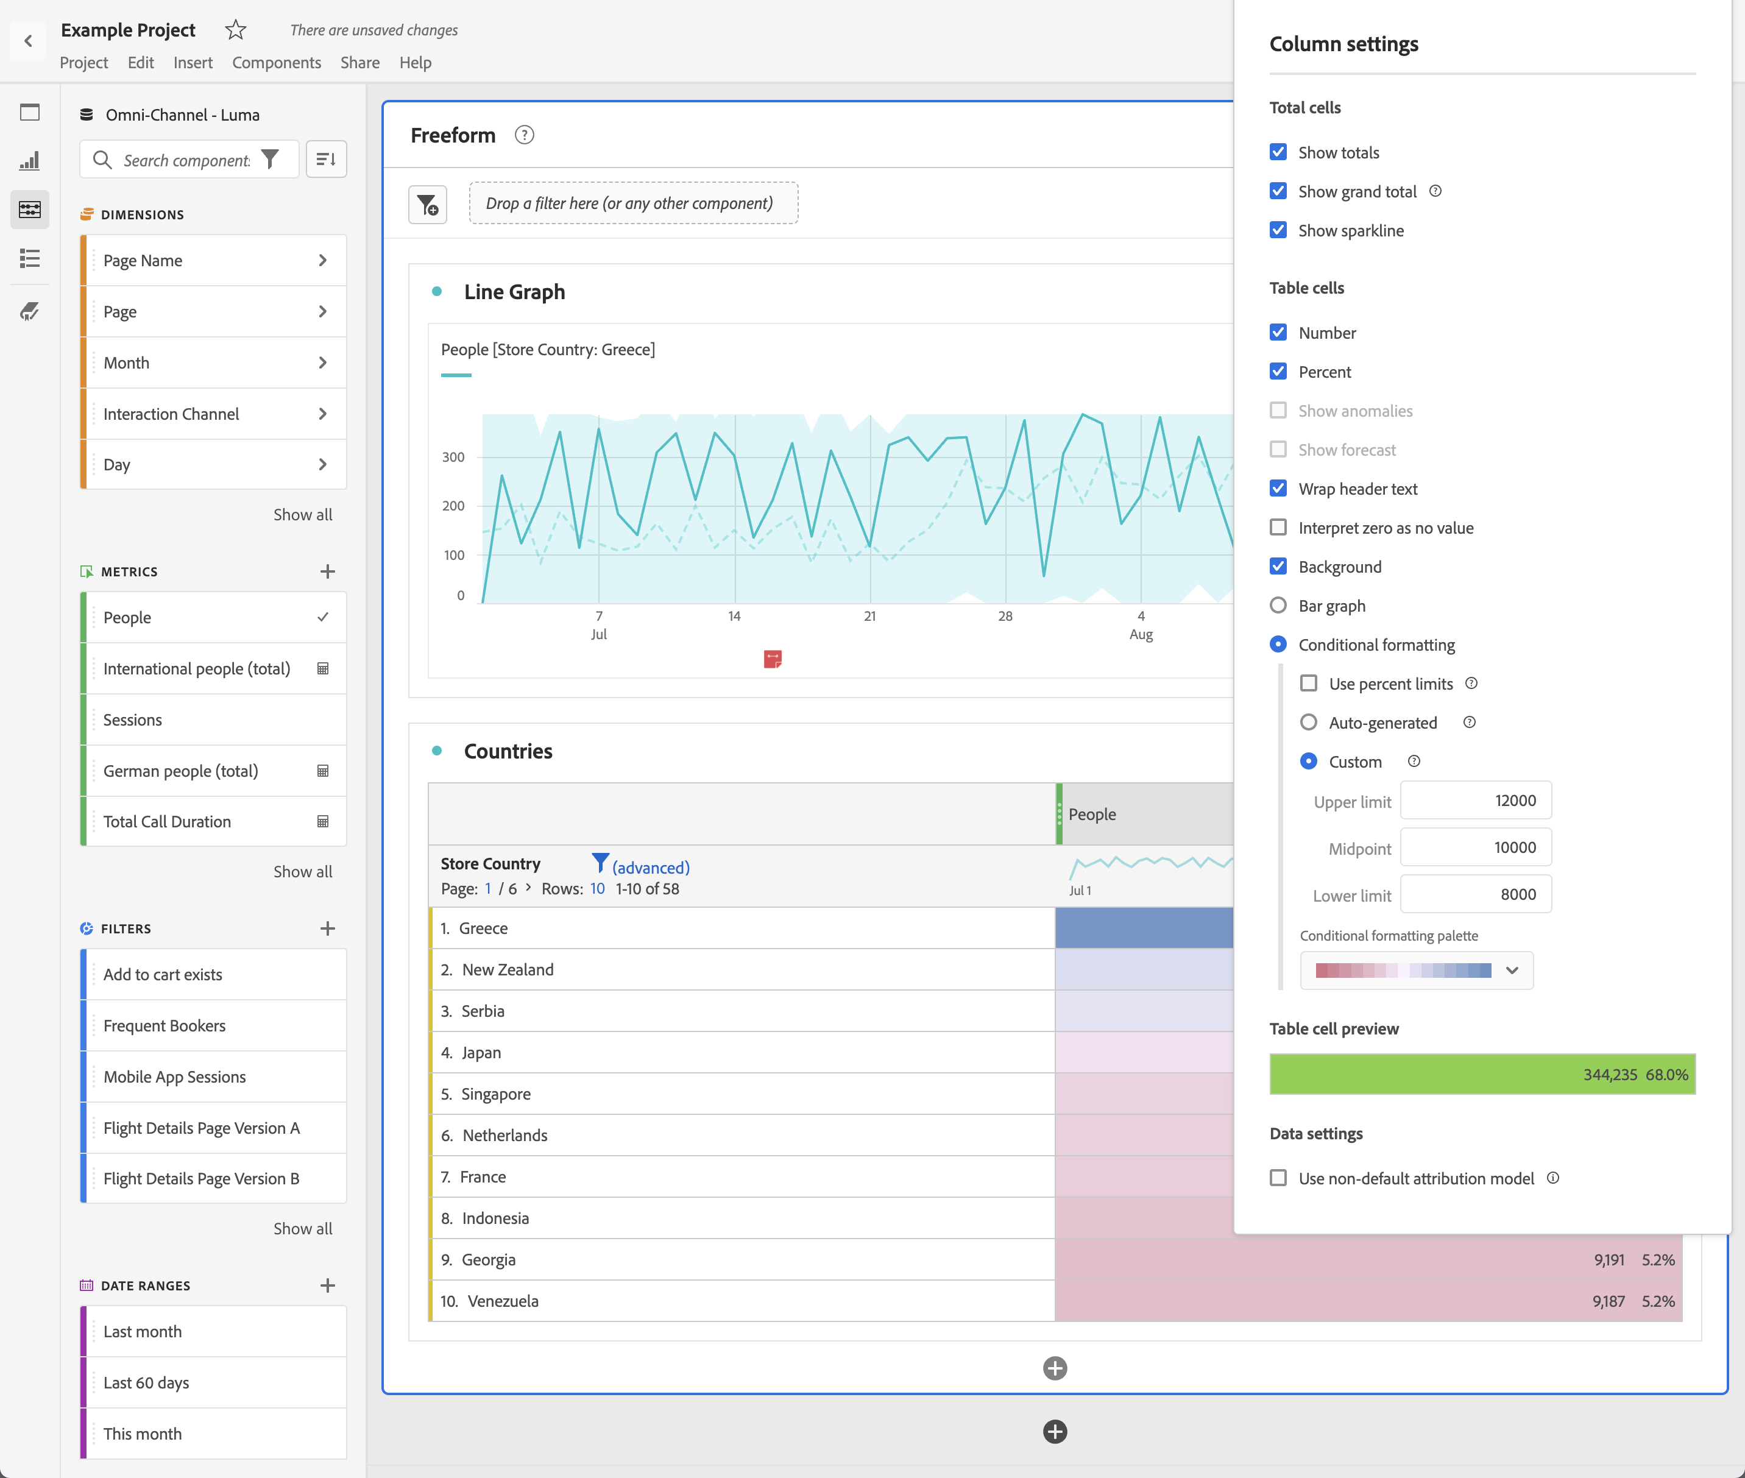The image size is (1745, 1478).
Task: Enable Interpret zero as no value
Action: 1278,528
